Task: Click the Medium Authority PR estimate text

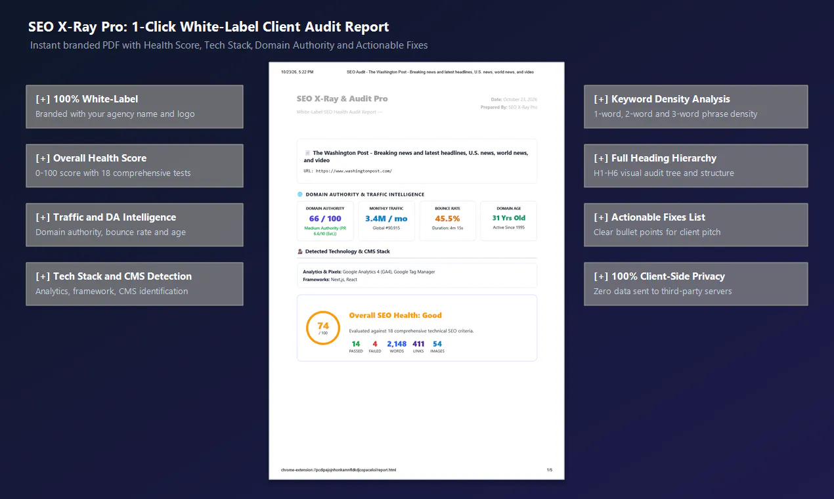Action: [x=325, y=230]
